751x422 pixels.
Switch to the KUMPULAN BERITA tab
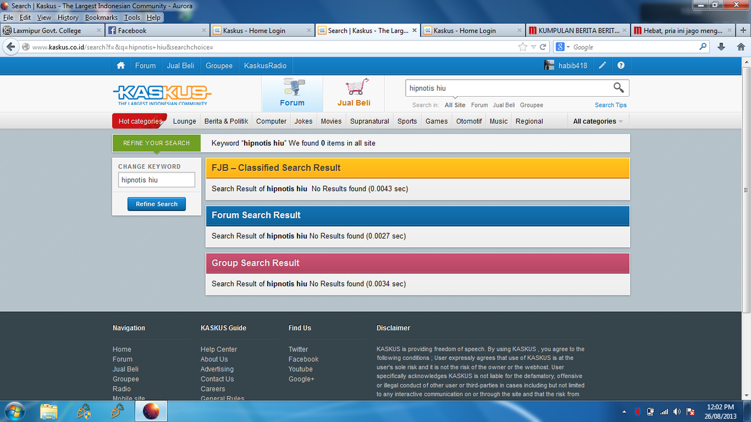[577, 30]
